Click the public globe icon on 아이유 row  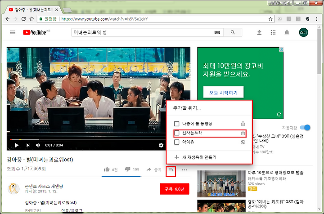click(243, 142)
